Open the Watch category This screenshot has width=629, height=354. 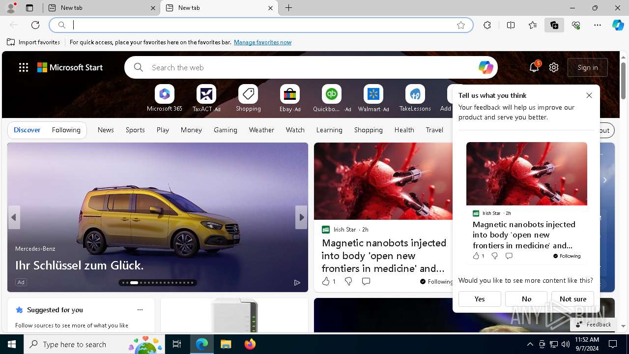[x=295, y=130]
